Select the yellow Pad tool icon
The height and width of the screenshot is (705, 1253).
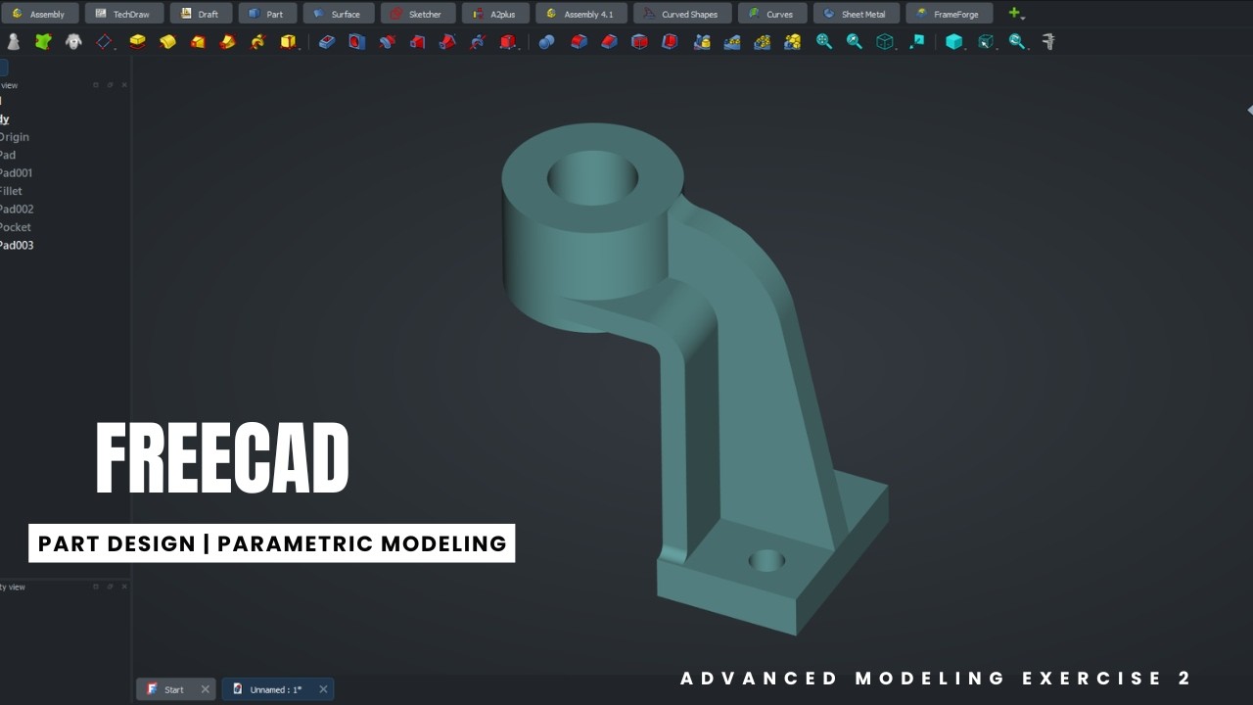point(137,41)
